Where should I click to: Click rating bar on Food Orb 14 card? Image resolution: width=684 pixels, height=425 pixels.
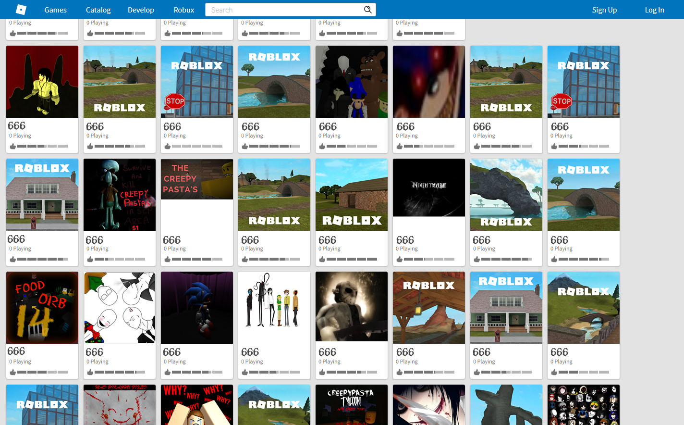tap(42, 372)
